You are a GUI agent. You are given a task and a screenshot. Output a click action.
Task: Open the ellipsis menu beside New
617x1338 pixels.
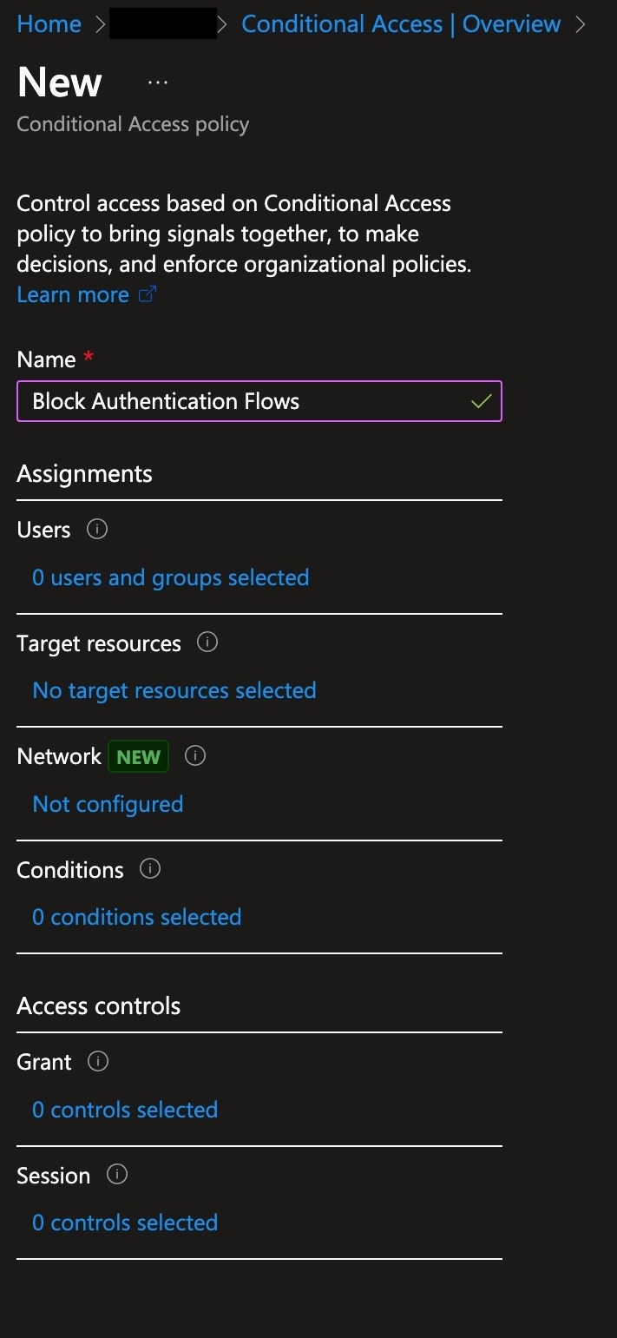point(158,82)
